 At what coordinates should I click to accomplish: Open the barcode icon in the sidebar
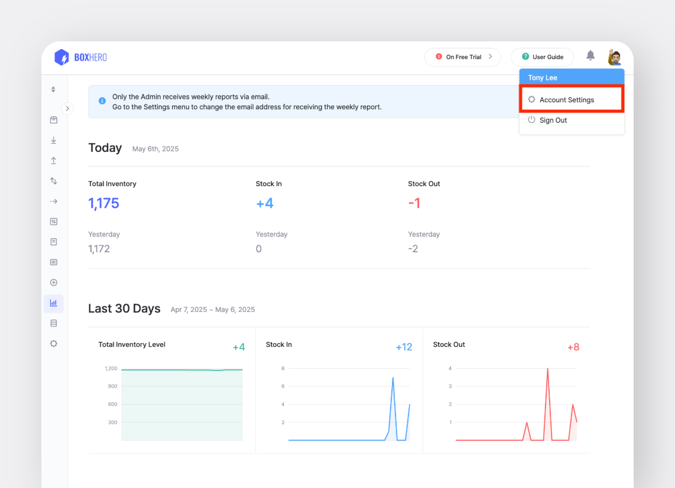point(54,262)
